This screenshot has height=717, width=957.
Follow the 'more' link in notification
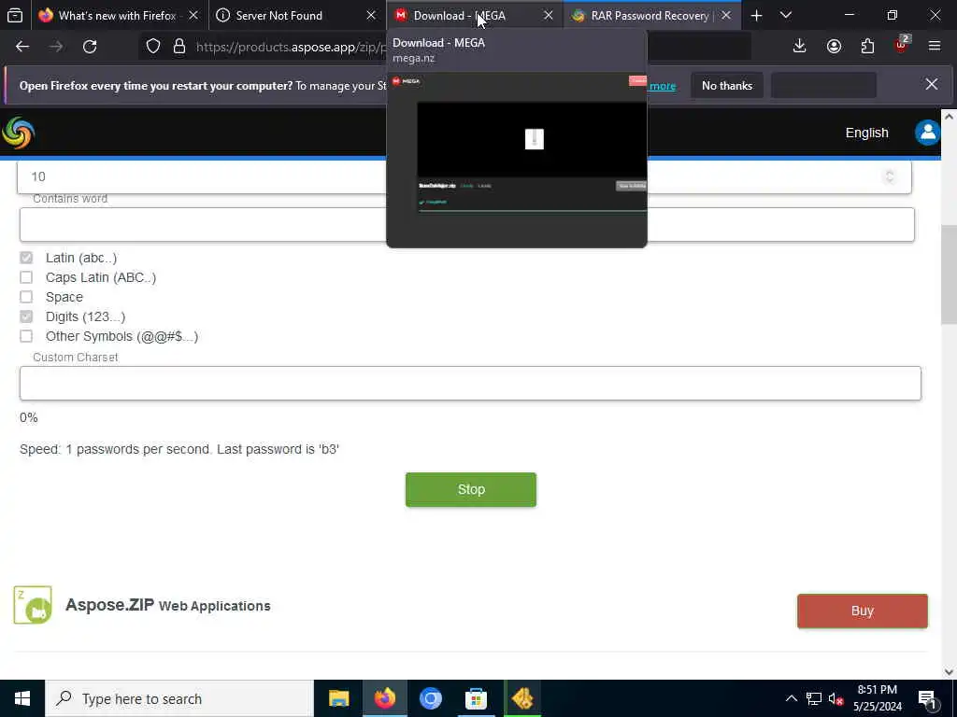tap(663, 86)
